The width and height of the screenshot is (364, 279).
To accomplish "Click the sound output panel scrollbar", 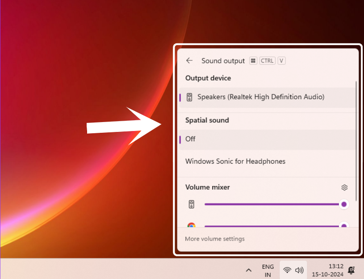I will [356, 141].
